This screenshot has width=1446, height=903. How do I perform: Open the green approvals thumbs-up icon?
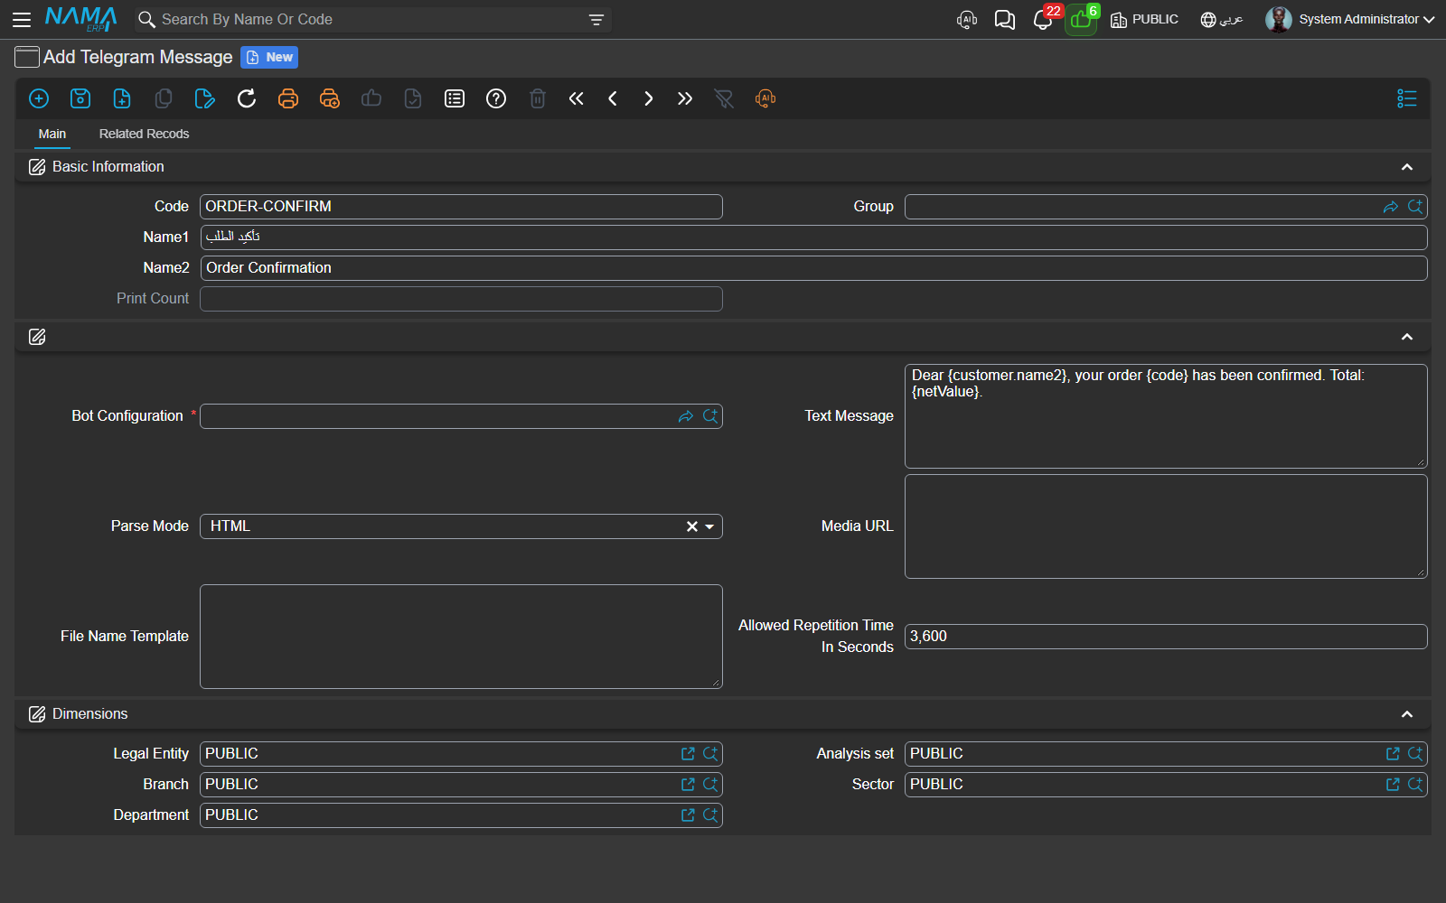coord(1081,19)
